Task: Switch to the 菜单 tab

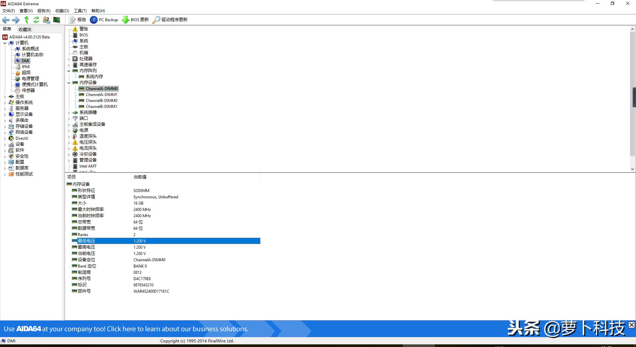Action: (7, 29)
